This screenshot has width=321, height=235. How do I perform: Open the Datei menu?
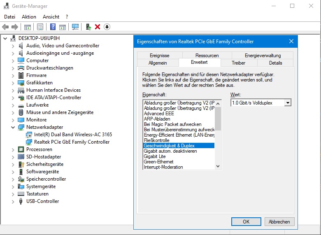click(9, 17)
